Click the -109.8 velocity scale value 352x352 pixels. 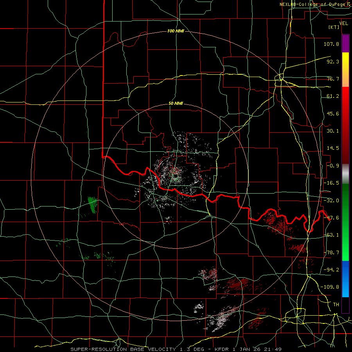coord(330,287)
